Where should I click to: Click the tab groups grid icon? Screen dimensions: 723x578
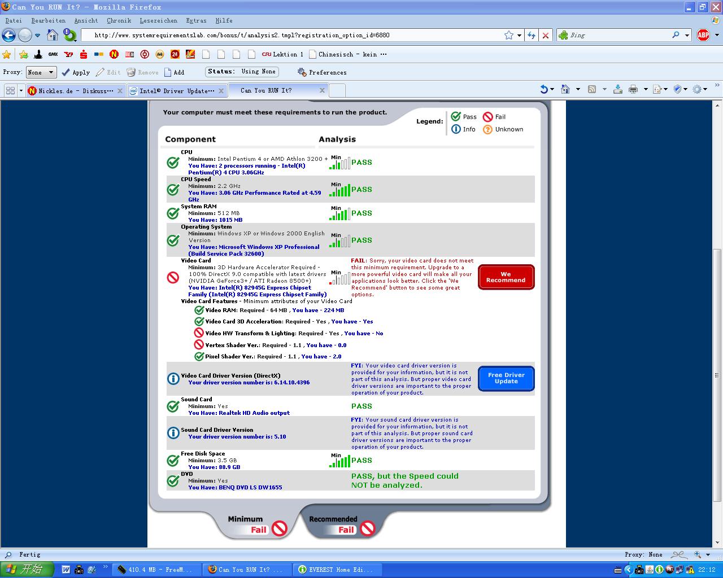click(10, 90)
